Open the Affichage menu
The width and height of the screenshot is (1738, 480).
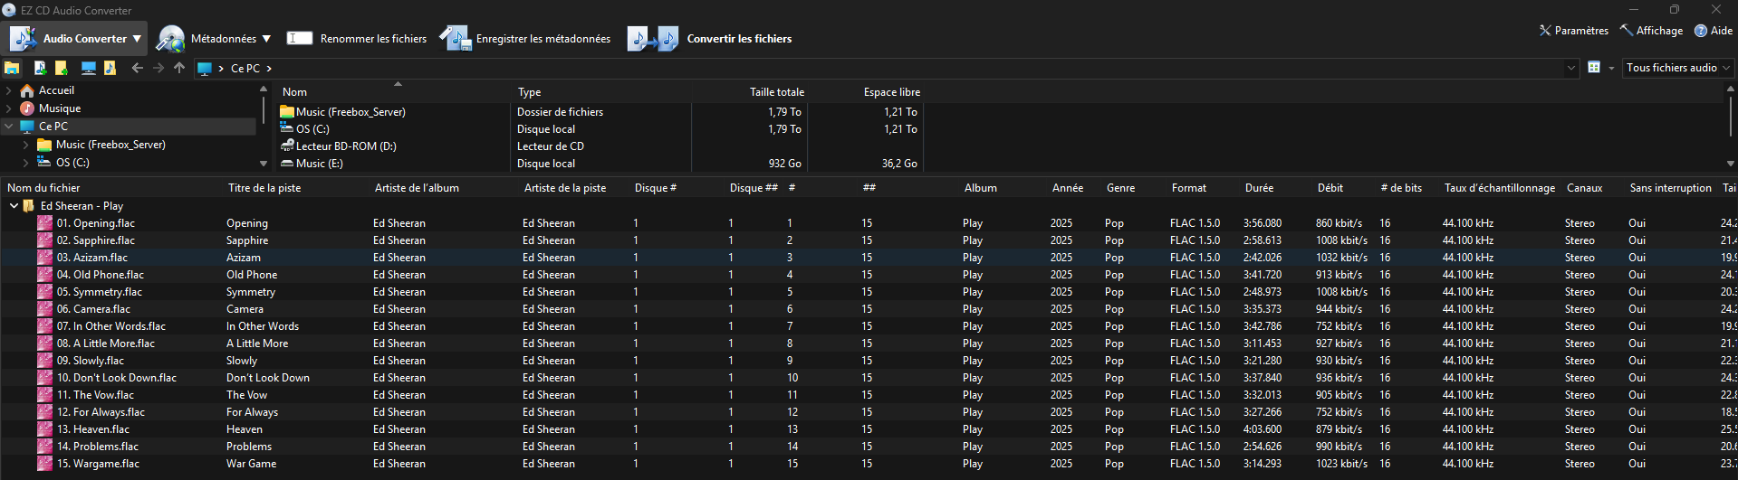tap(1651, 31)
